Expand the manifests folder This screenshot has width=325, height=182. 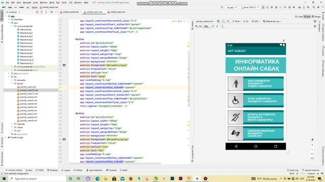click(9, 19)
